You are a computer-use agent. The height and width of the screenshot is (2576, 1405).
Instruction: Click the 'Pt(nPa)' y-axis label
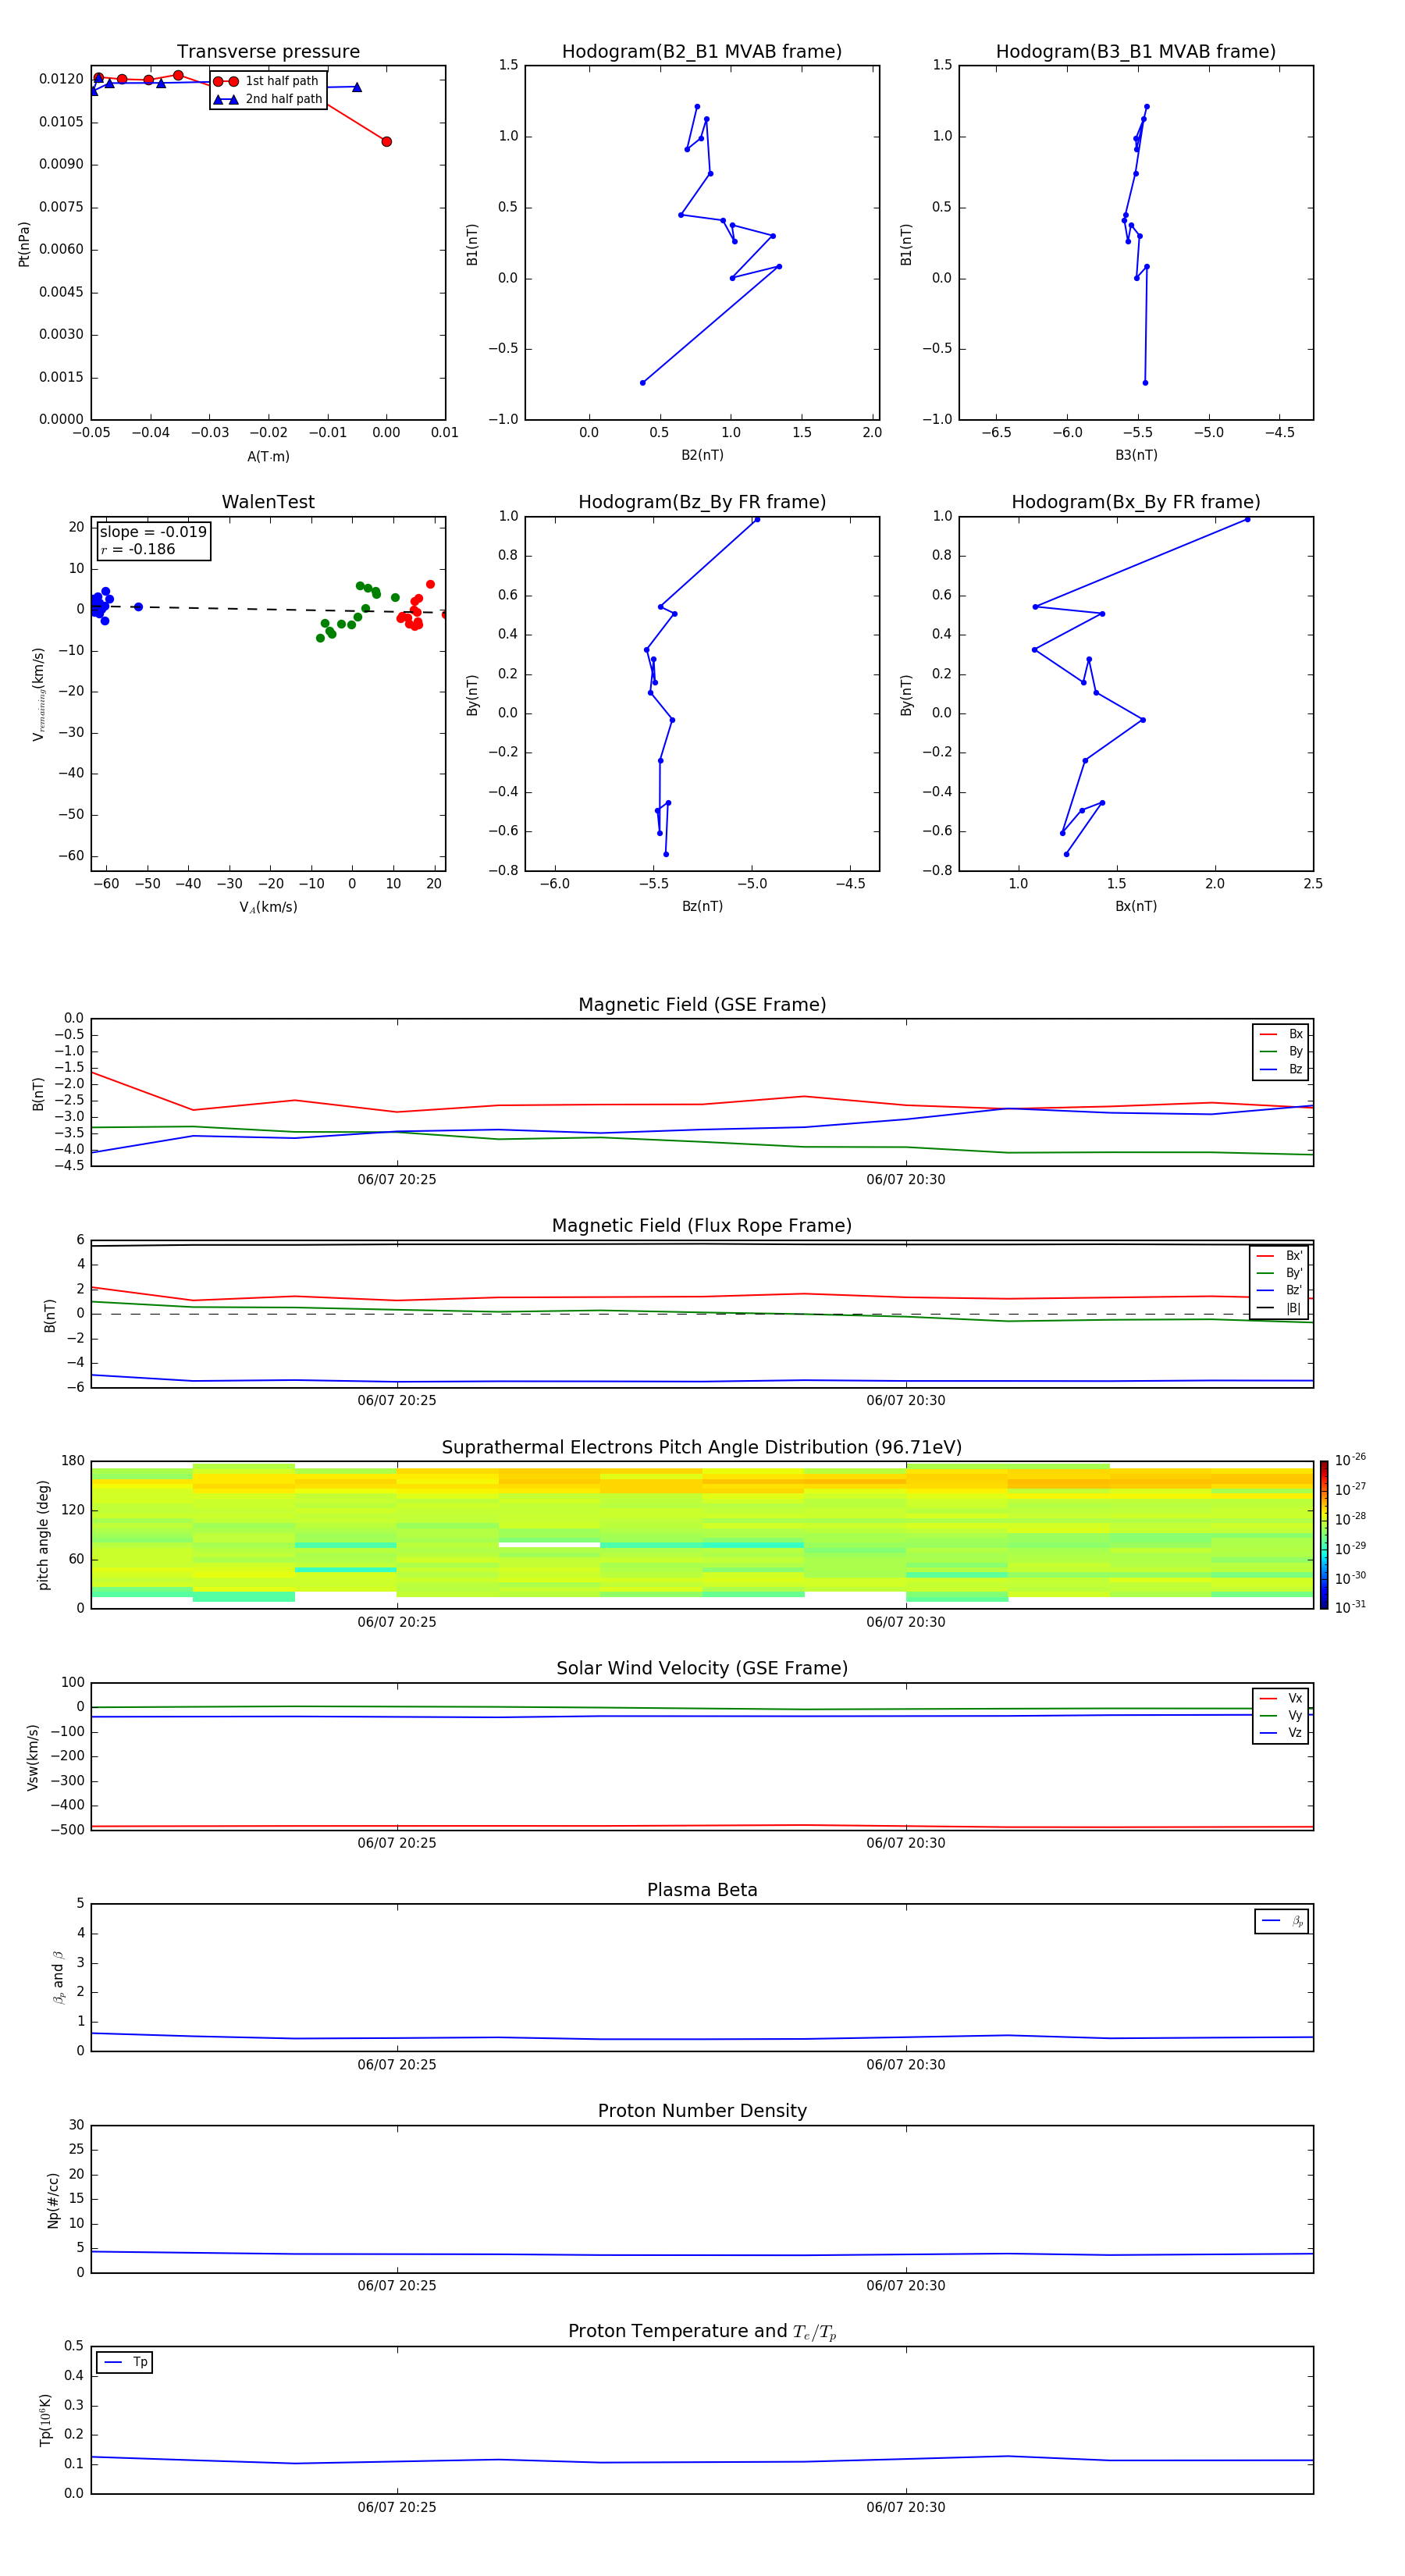(24, 244)
